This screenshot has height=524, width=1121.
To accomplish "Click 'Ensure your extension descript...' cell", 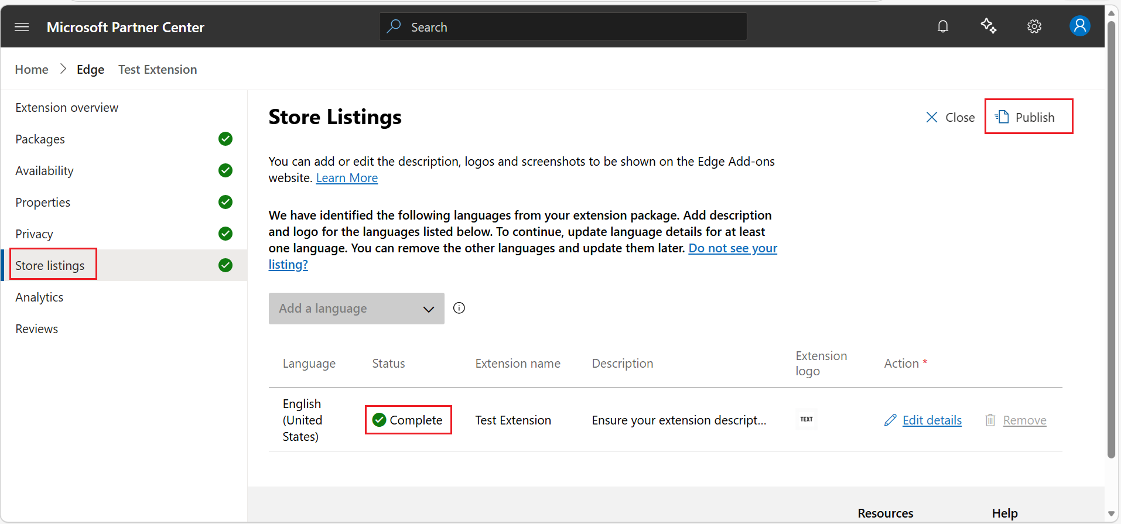I will click(679, 420).
